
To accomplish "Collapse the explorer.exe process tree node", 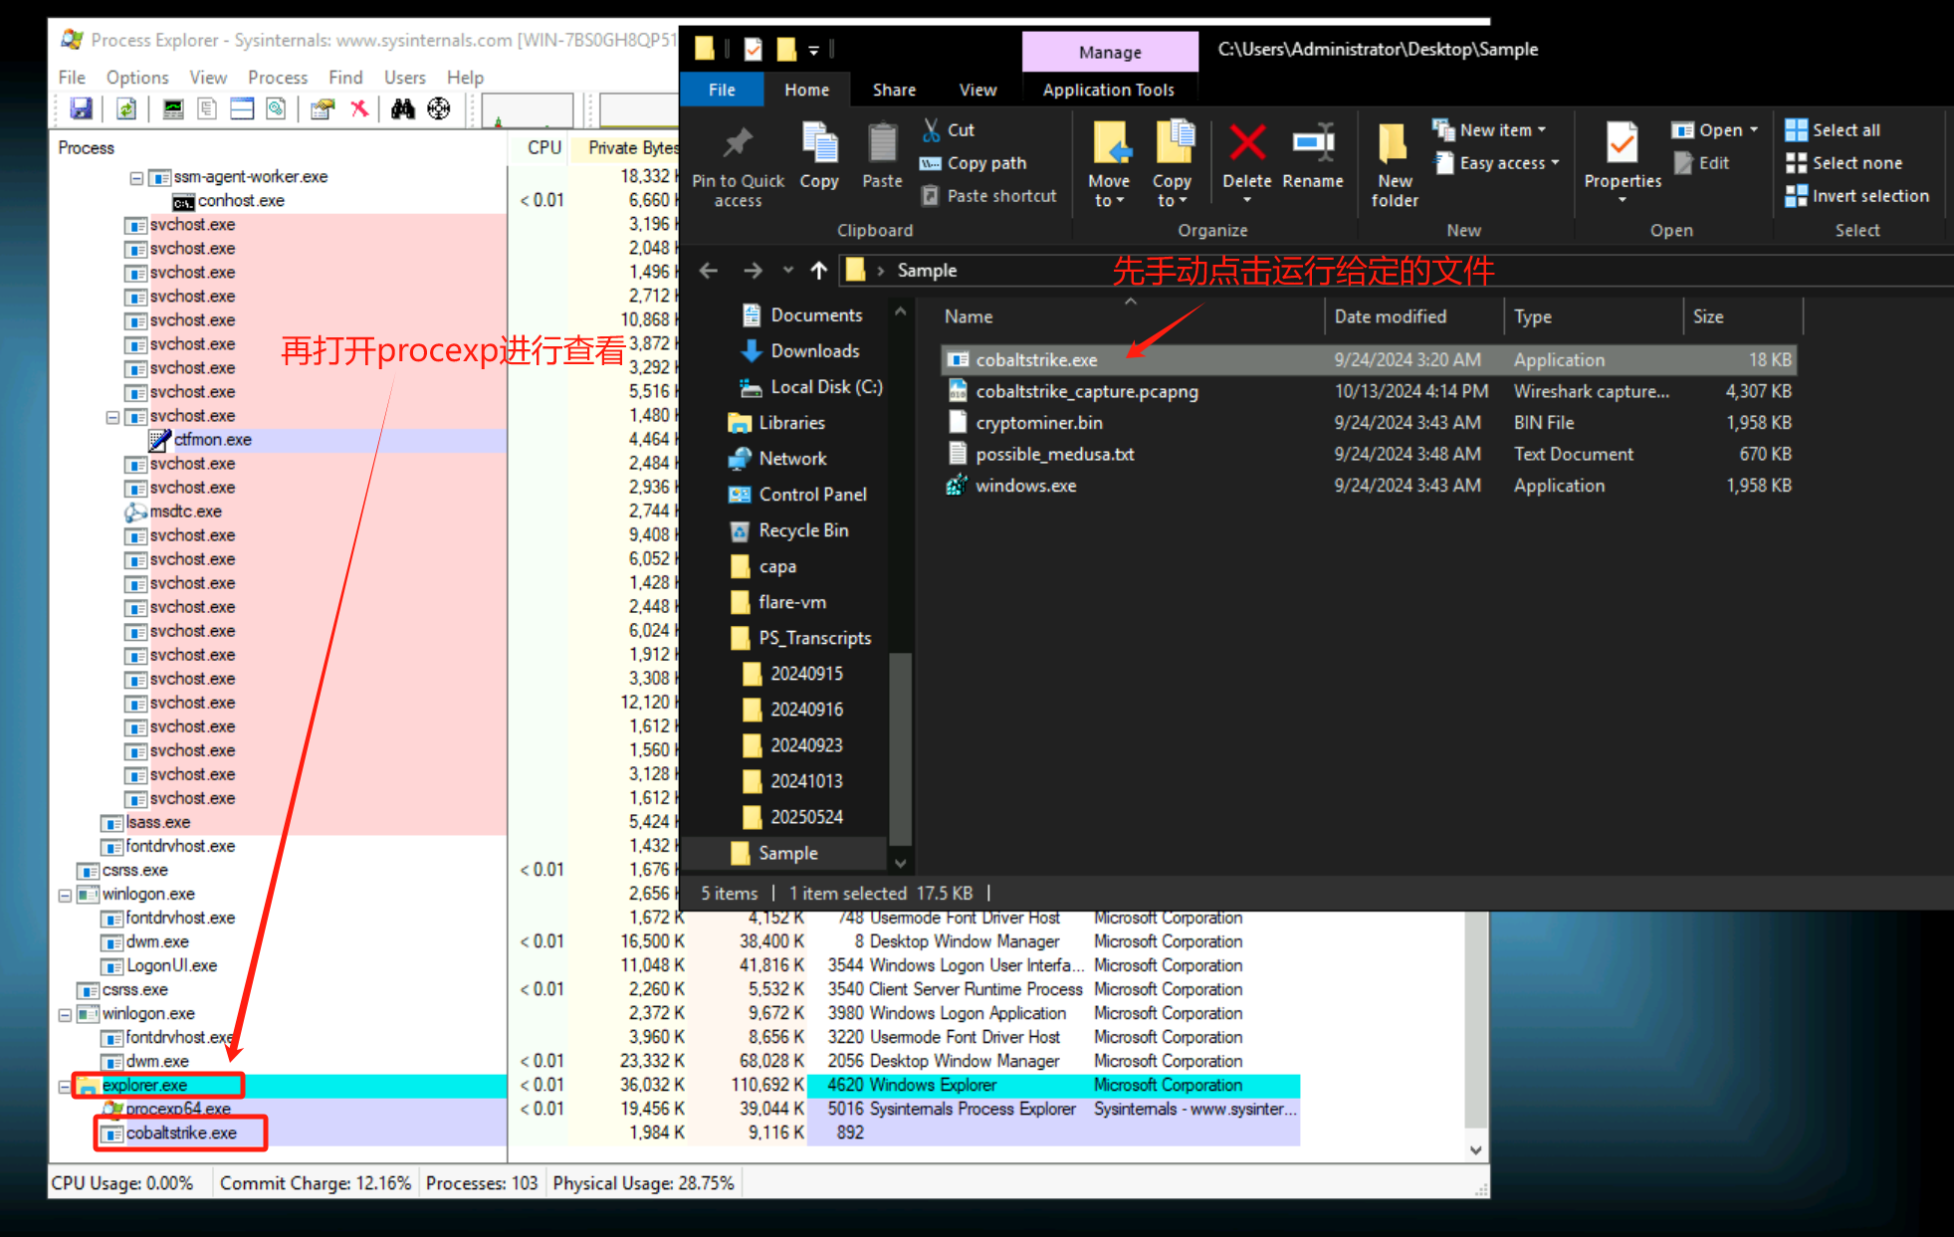I will (65, 1086).
